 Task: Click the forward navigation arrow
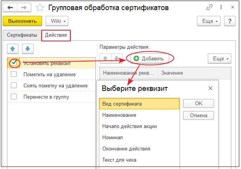pos(24,7)
